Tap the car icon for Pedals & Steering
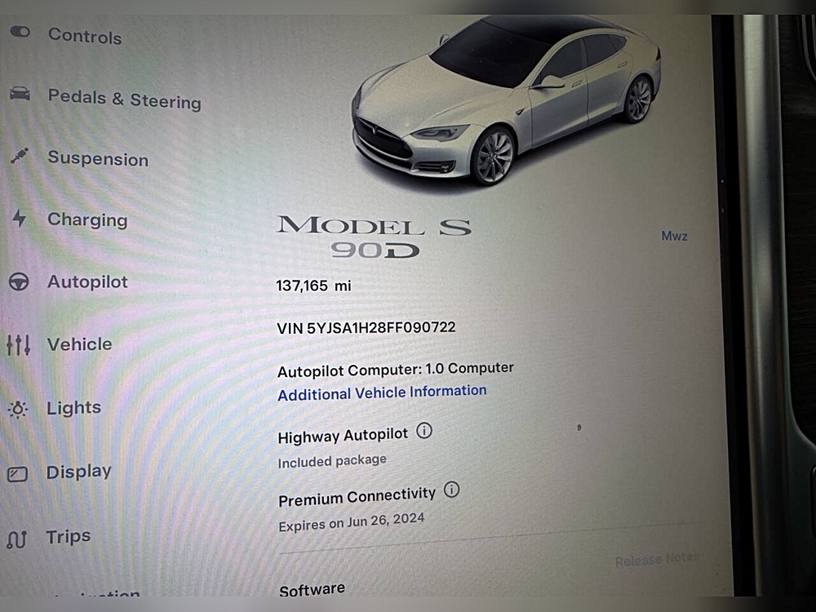Viewport: 816px width, 612px height. pyautogui.click(x=20, y=94)
